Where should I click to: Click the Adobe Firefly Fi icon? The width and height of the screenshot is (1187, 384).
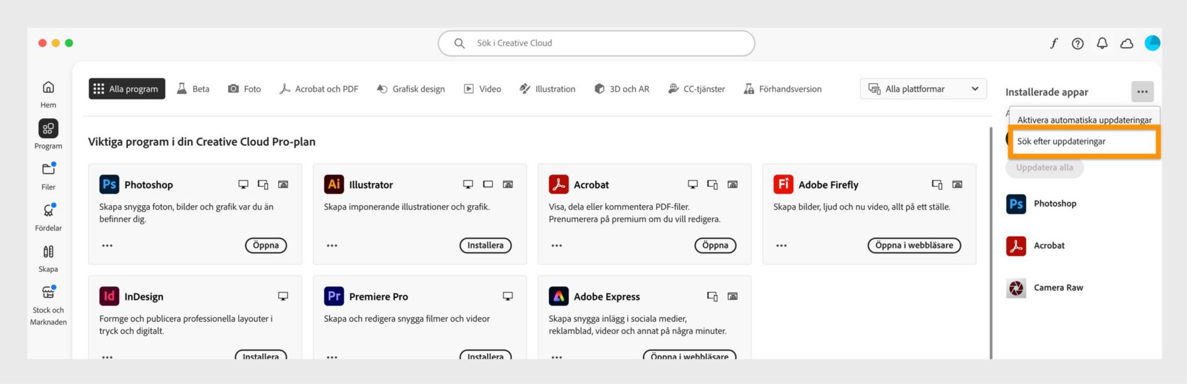point(783,184)
